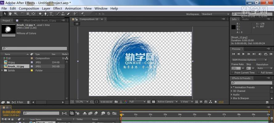Open the 1 View layout dropdown
Viewport: 274px width, 123px height.
(186, 102)
